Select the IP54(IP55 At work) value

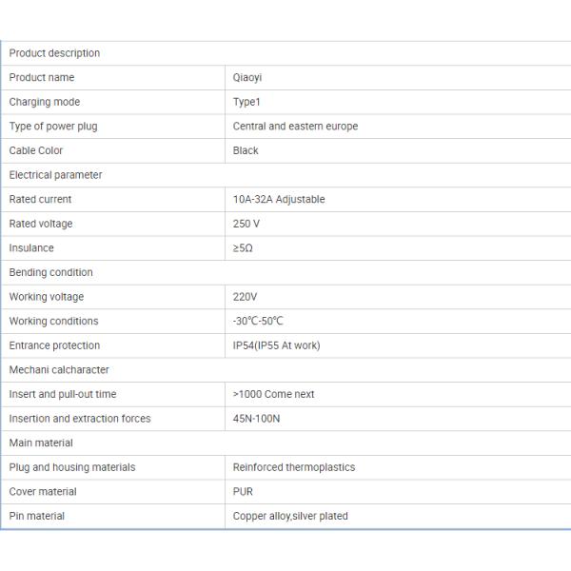(x=276, y=345)
